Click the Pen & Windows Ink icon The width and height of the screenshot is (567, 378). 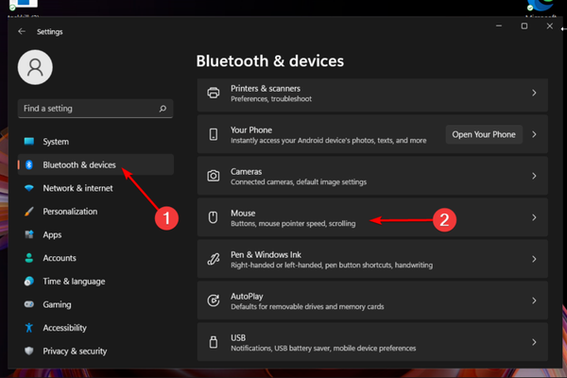click(214, 259)
